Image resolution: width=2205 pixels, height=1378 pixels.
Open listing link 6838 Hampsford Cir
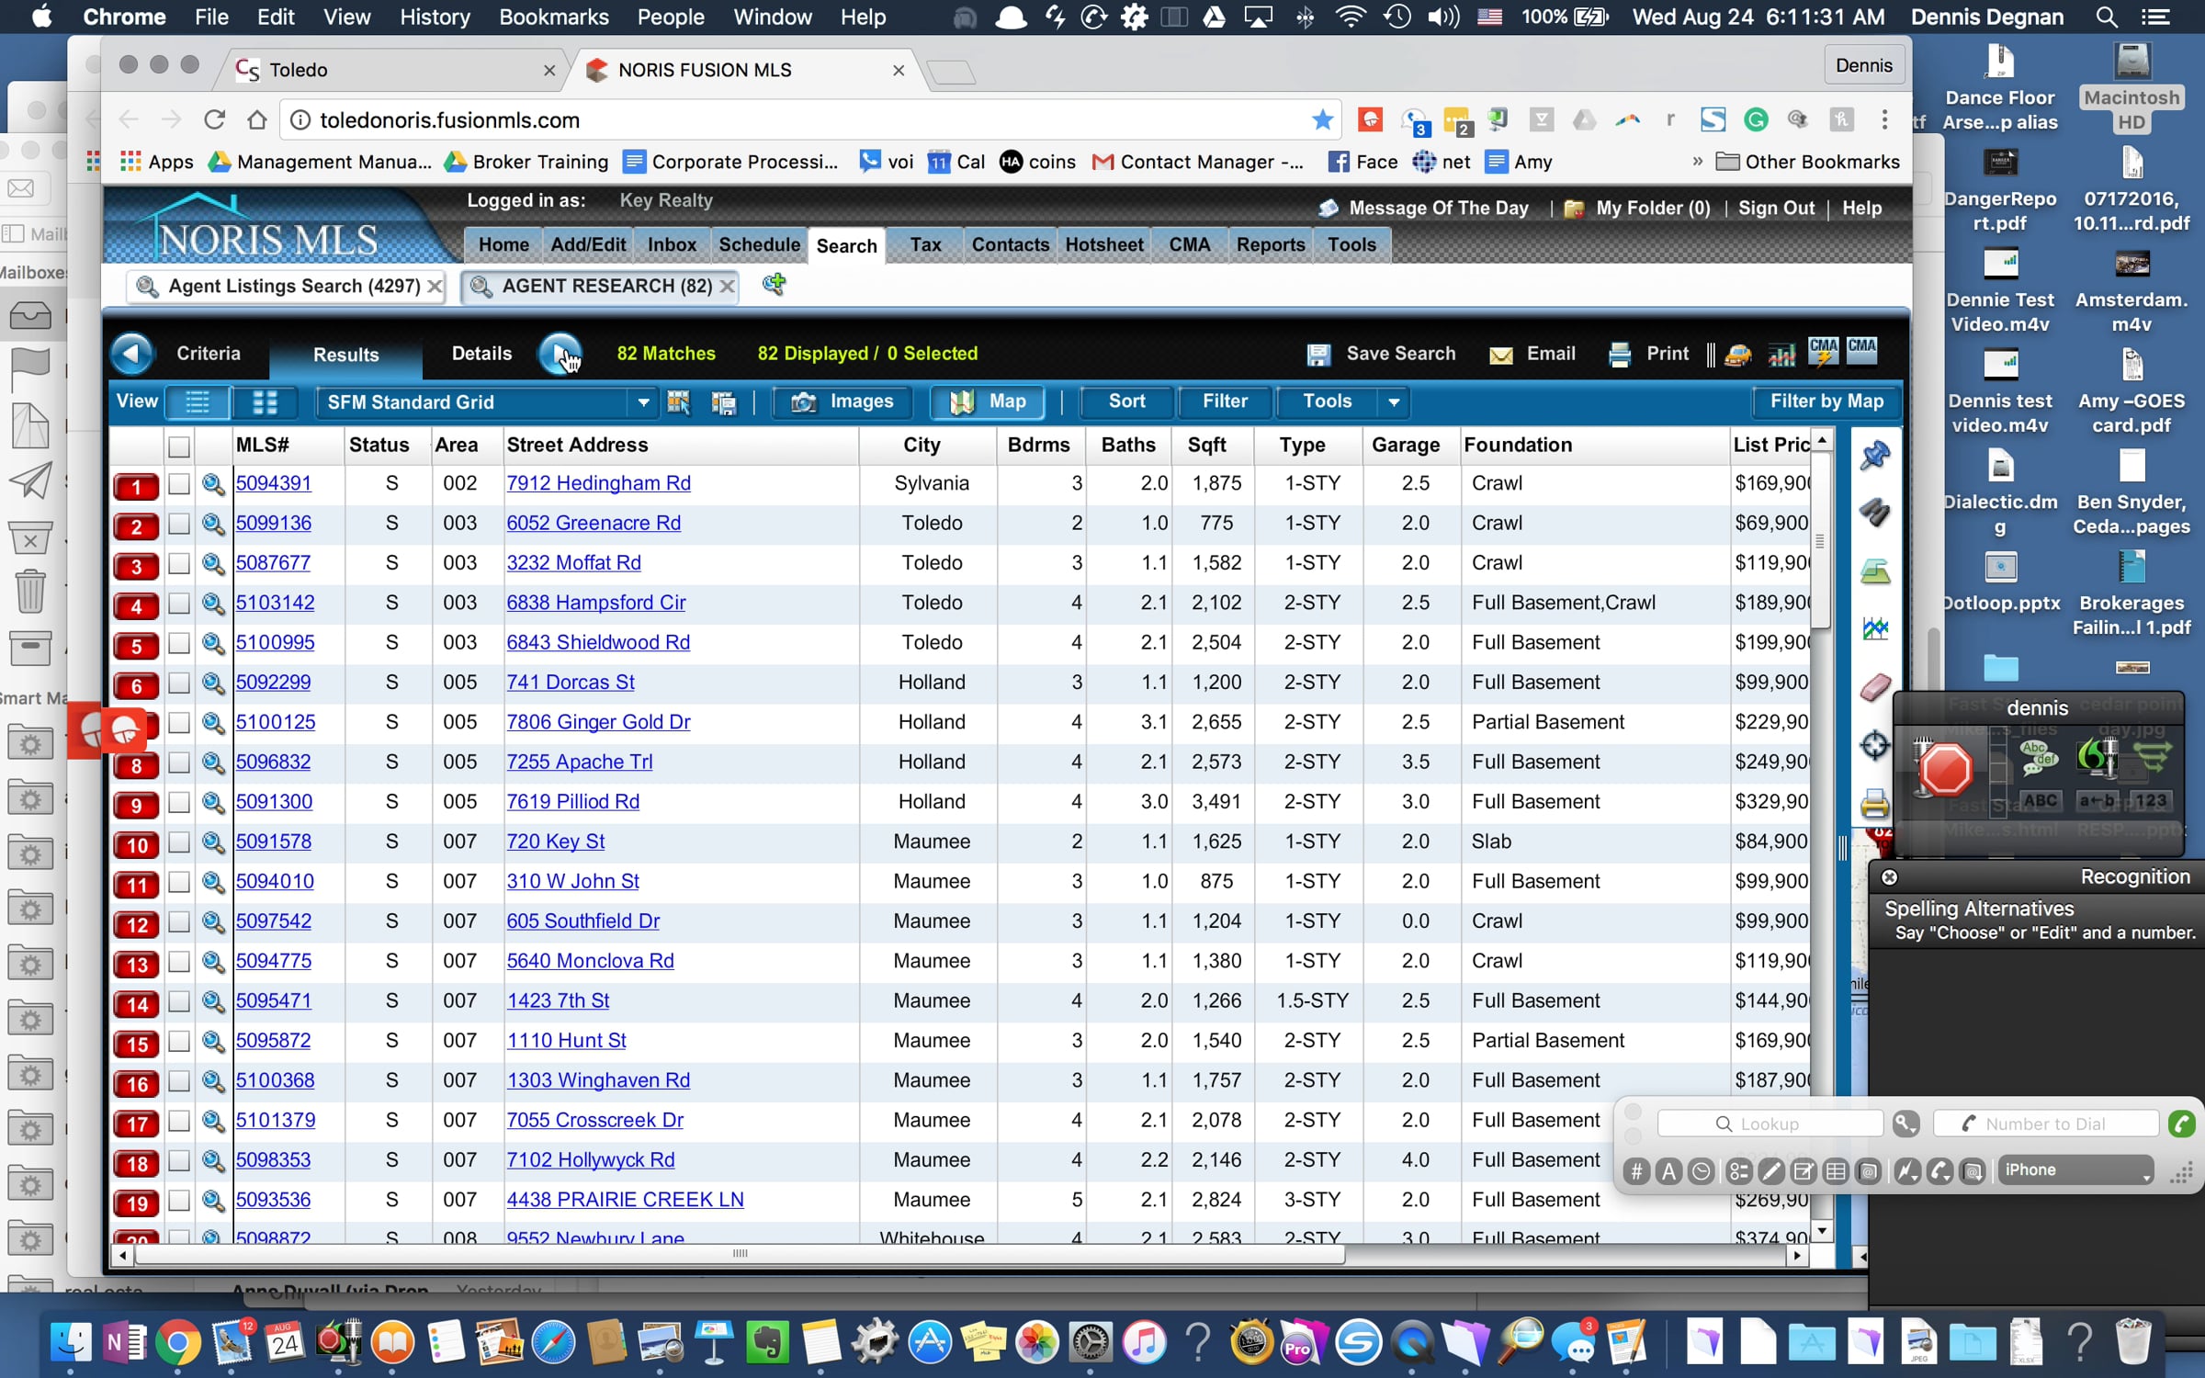[595, 603]
